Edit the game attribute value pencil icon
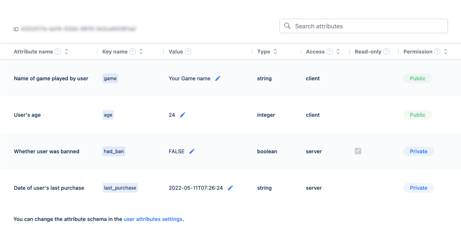461x233 pixels. tap(218, 78)
